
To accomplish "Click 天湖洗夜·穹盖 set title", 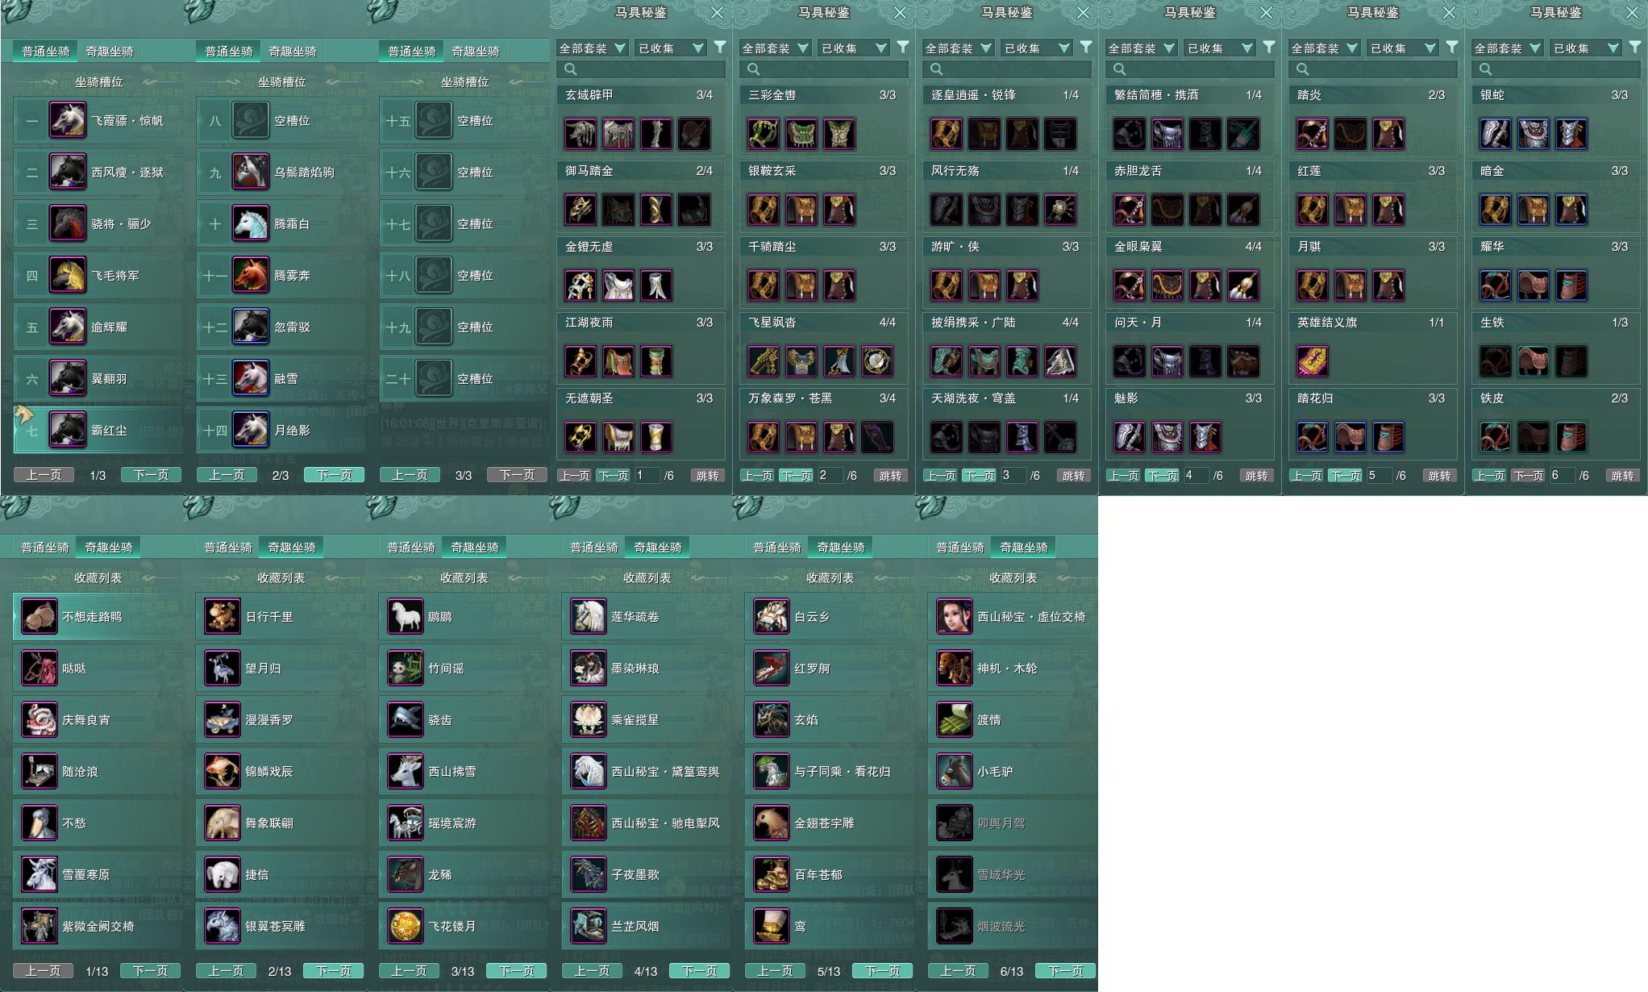I will point(972,398).
